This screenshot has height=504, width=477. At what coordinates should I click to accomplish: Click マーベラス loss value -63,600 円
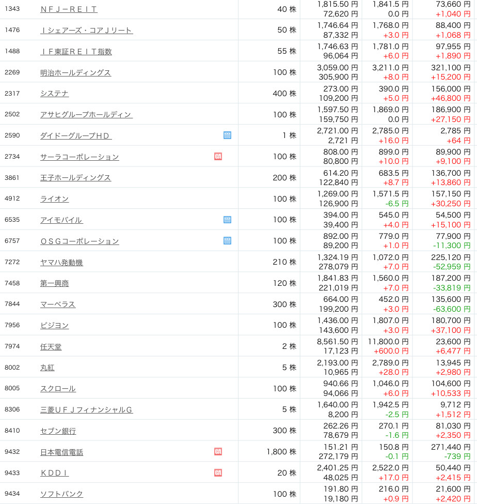452,309
